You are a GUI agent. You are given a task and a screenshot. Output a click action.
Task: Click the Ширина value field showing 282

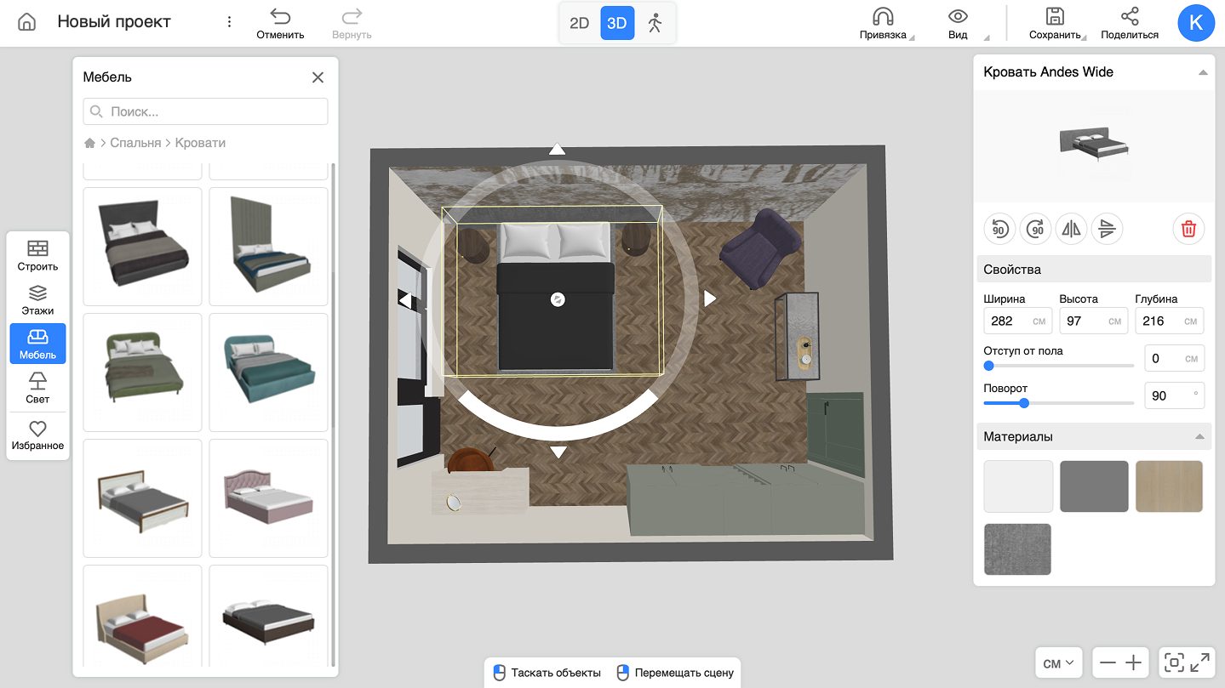click(1017, 321)
